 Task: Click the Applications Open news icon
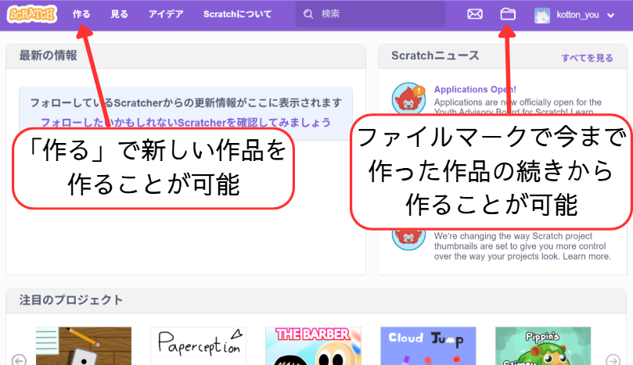pos(407,98)
